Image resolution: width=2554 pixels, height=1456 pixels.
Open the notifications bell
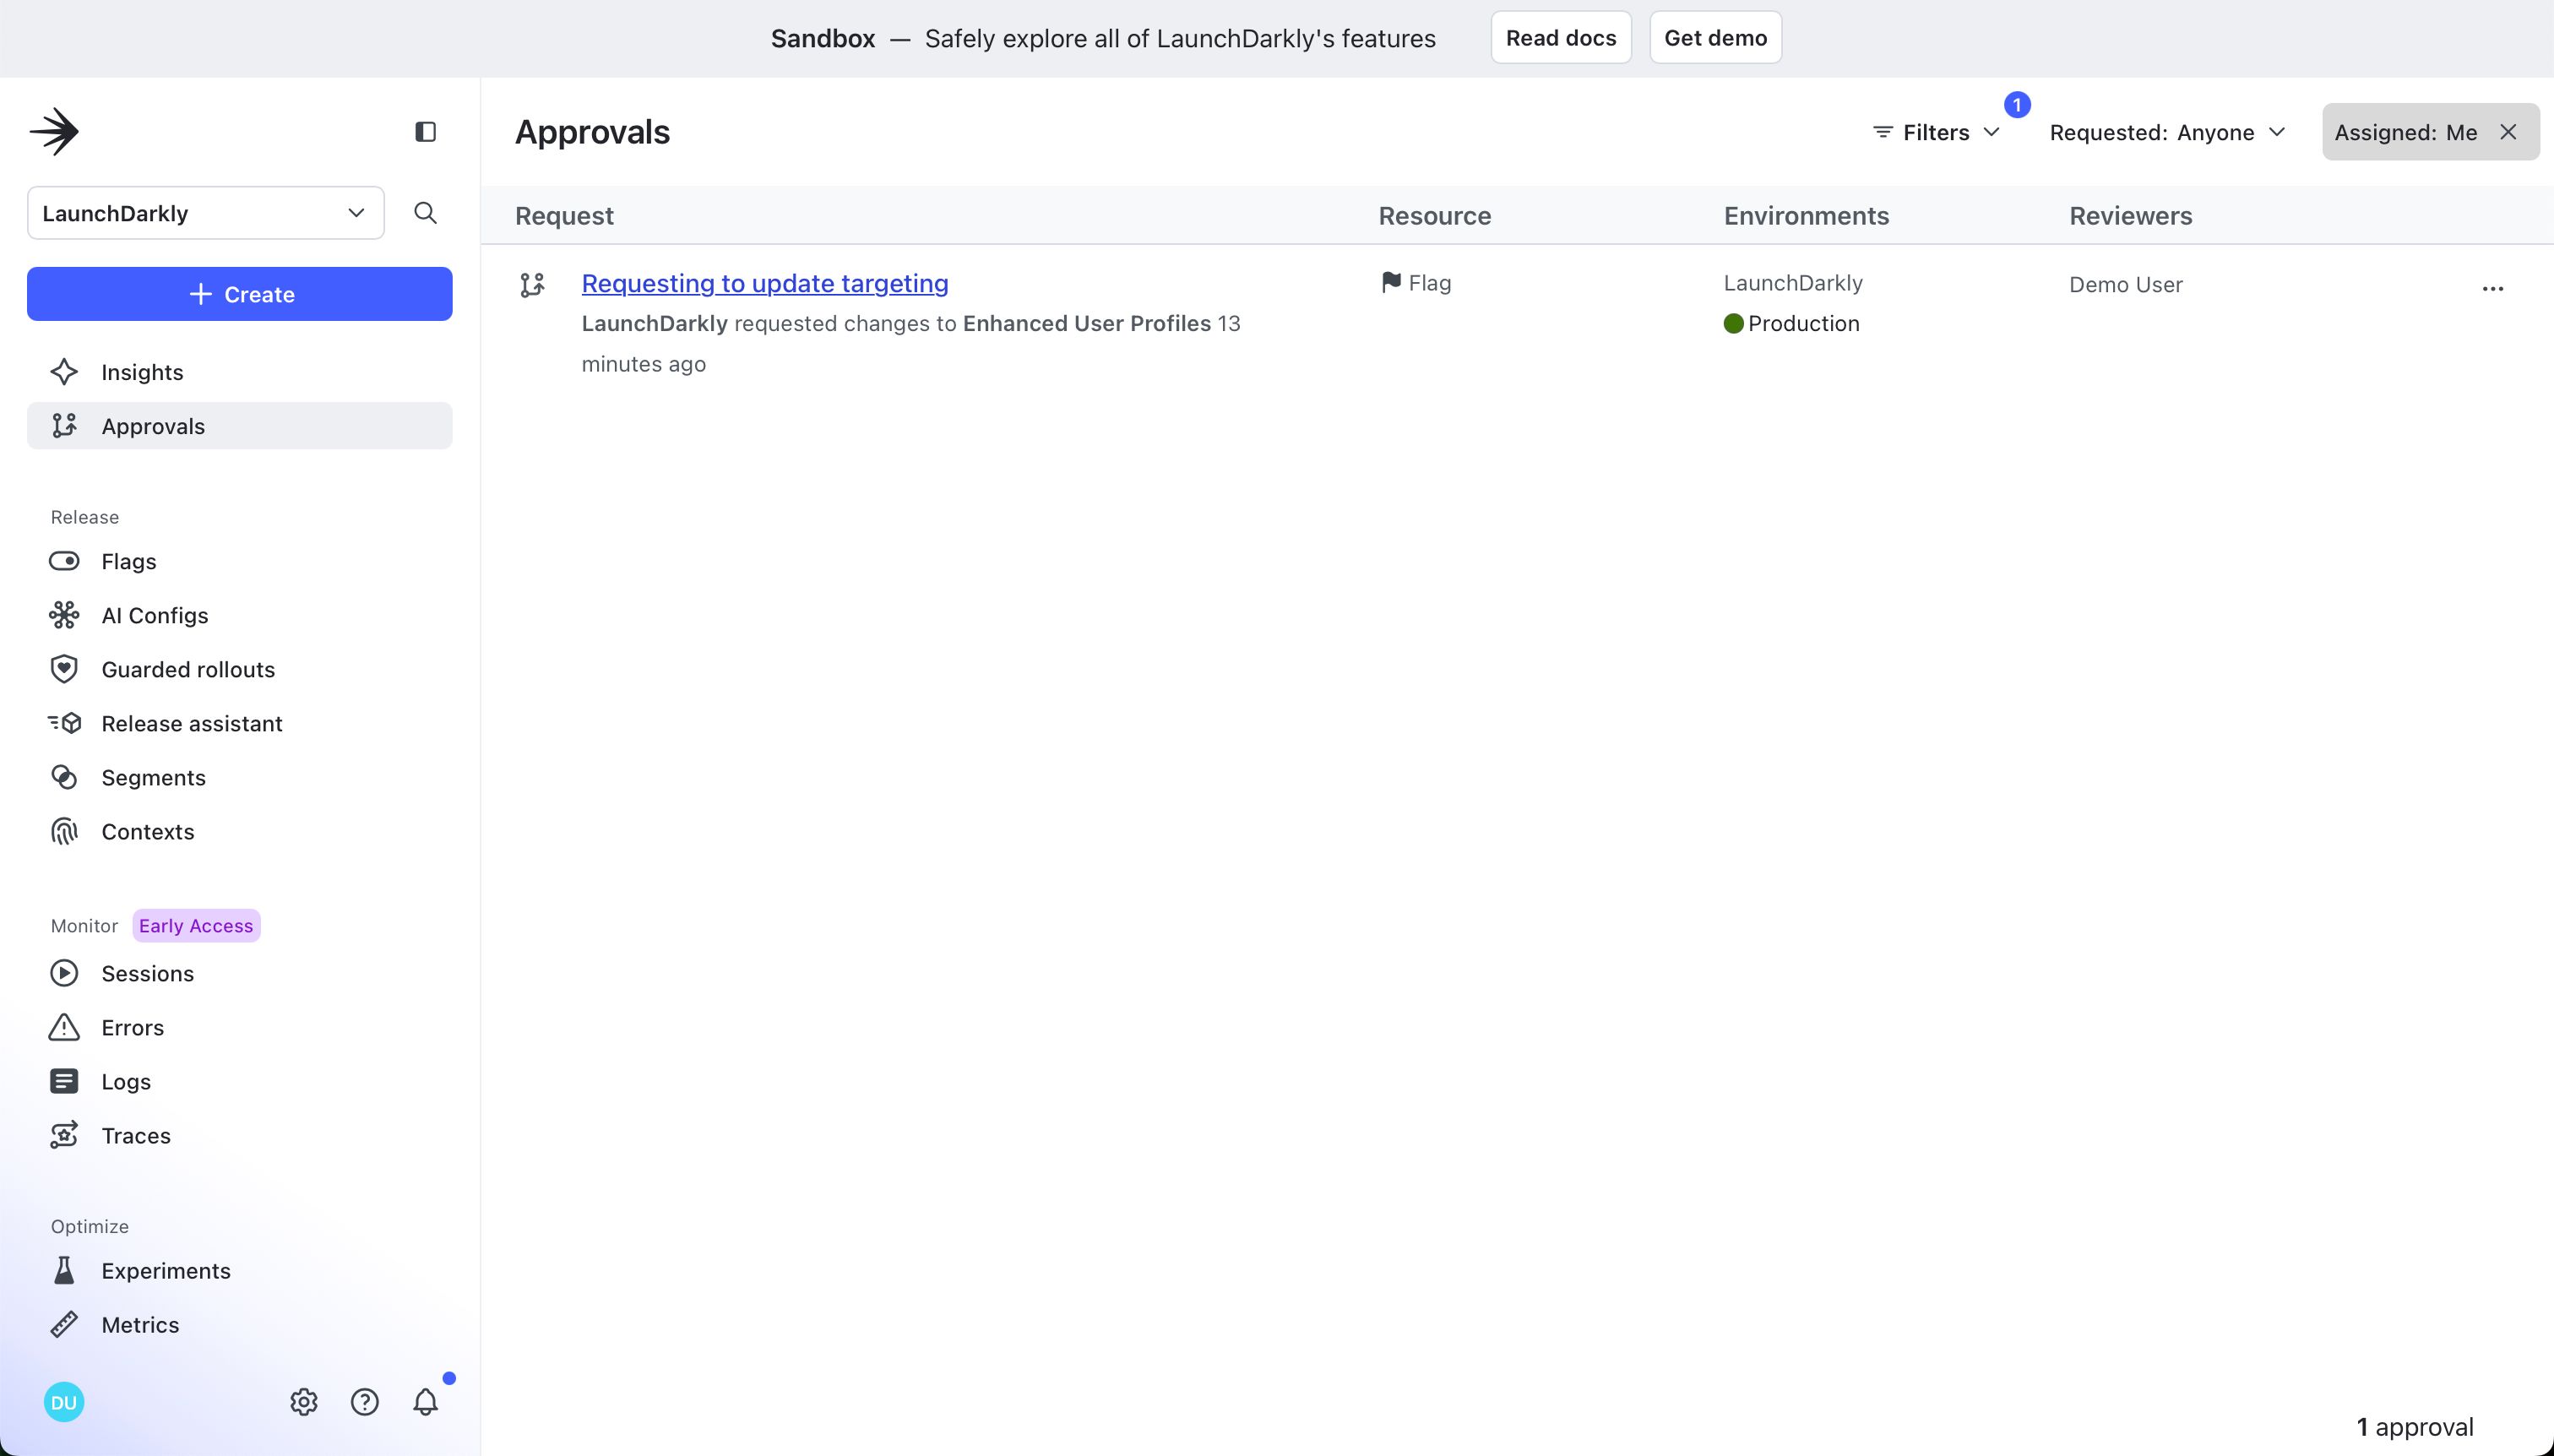coord(426,1402)
